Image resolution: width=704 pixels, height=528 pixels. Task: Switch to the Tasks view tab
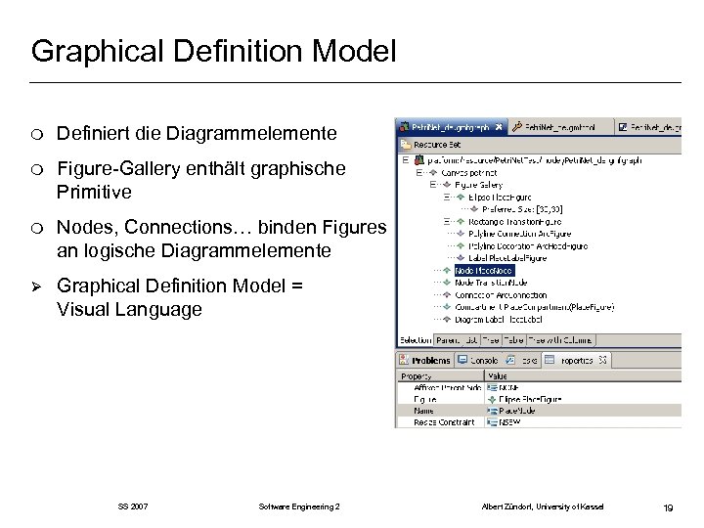(x=522, y=360)
